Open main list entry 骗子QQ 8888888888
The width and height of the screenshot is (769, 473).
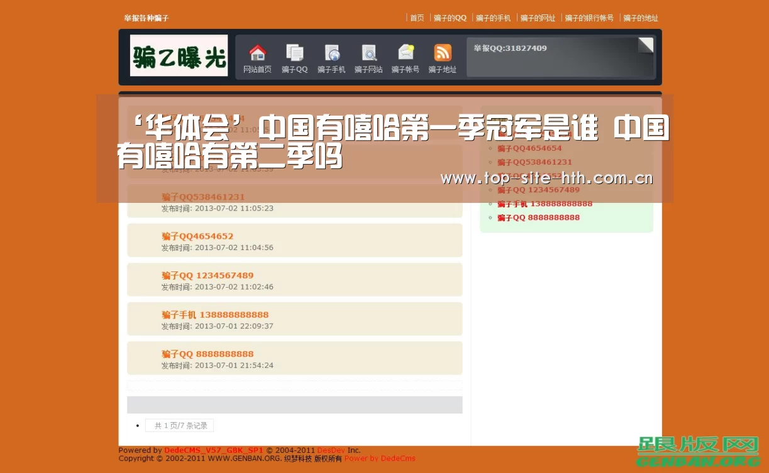[207, 354]
